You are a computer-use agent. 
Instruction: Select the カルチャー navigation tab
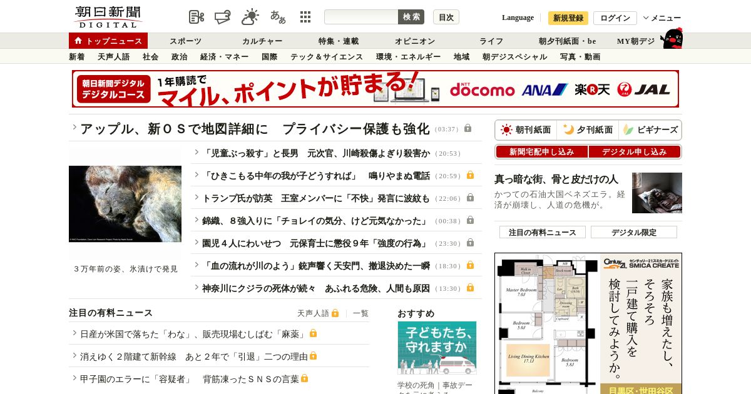pyautogui.click(x=263, y=41)
